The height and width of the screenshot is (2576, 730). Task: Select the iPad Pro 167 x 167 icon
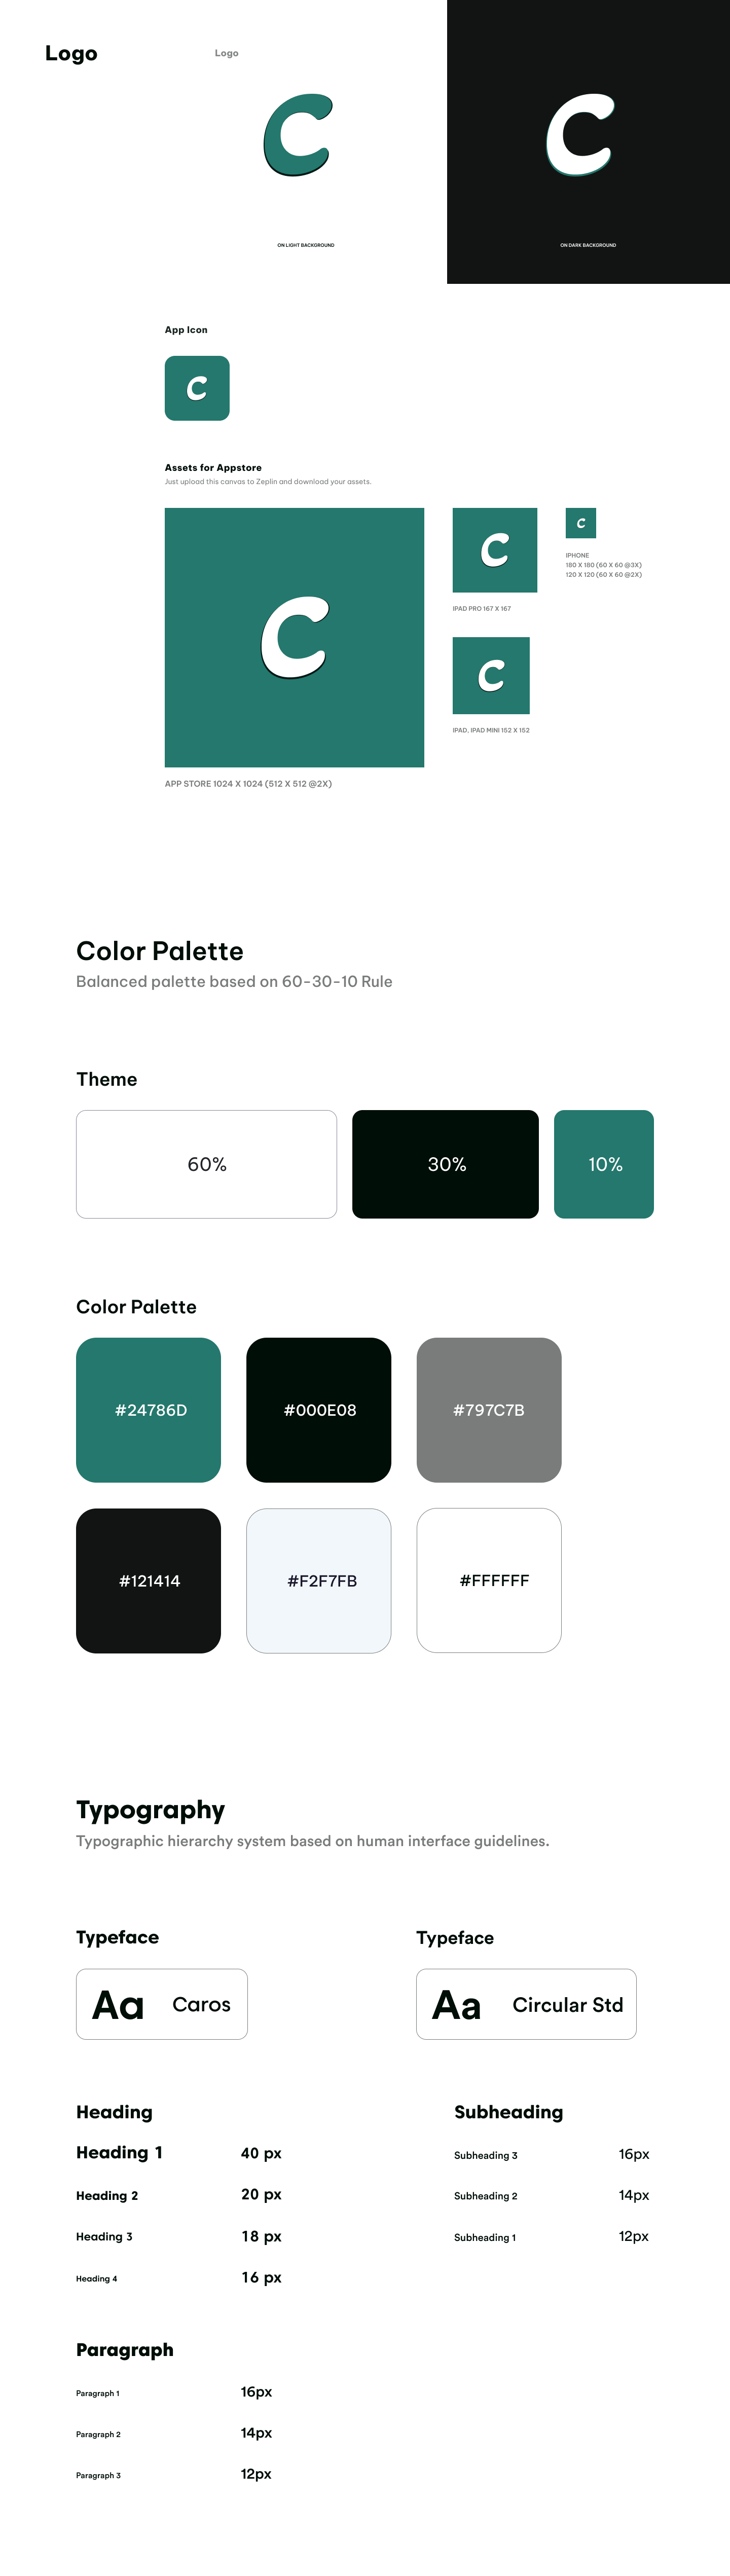coord(494,550)
